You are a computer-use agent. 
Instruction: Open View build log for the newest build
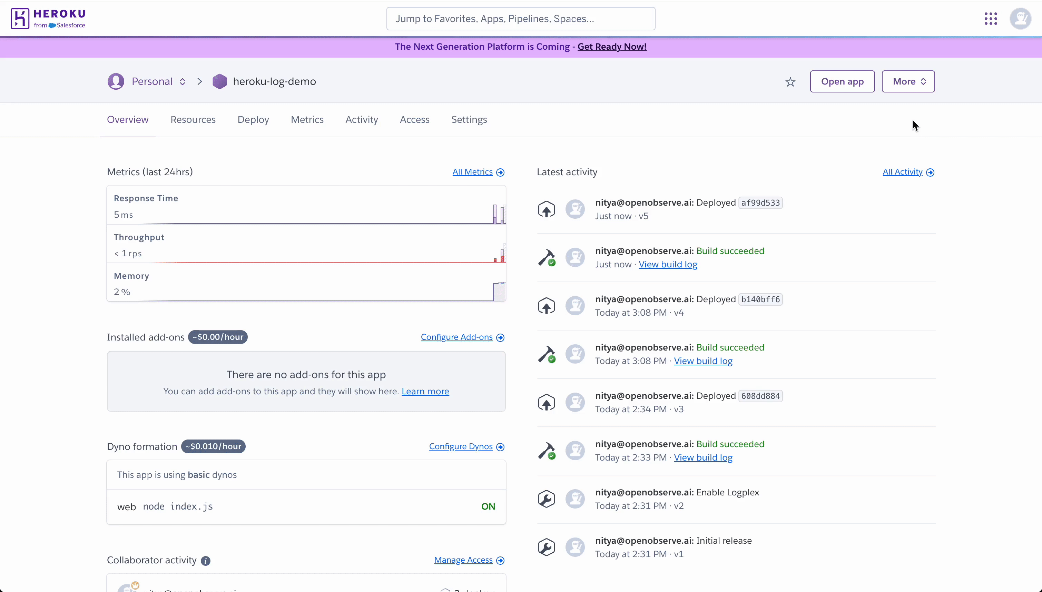pyautogui.click(x=668, y=264)
